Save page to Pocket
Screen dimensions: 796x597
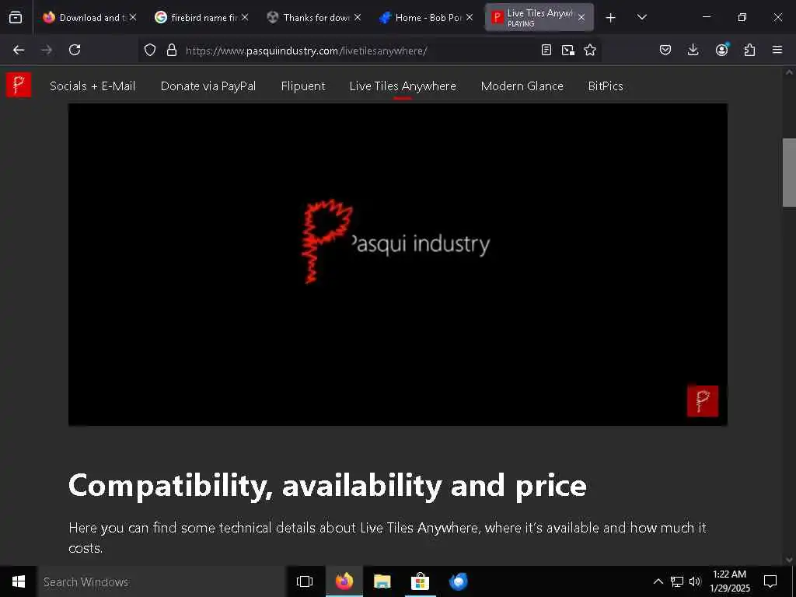(665, 50)
